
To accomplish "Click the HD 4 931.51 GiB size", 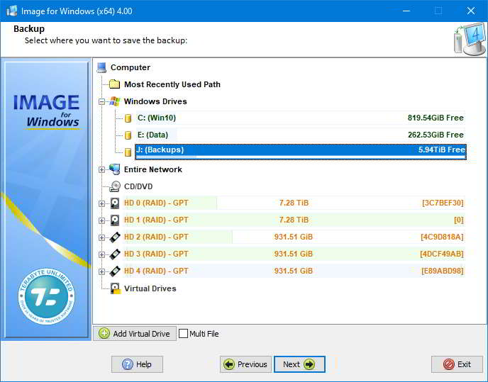I will [293, 271].
